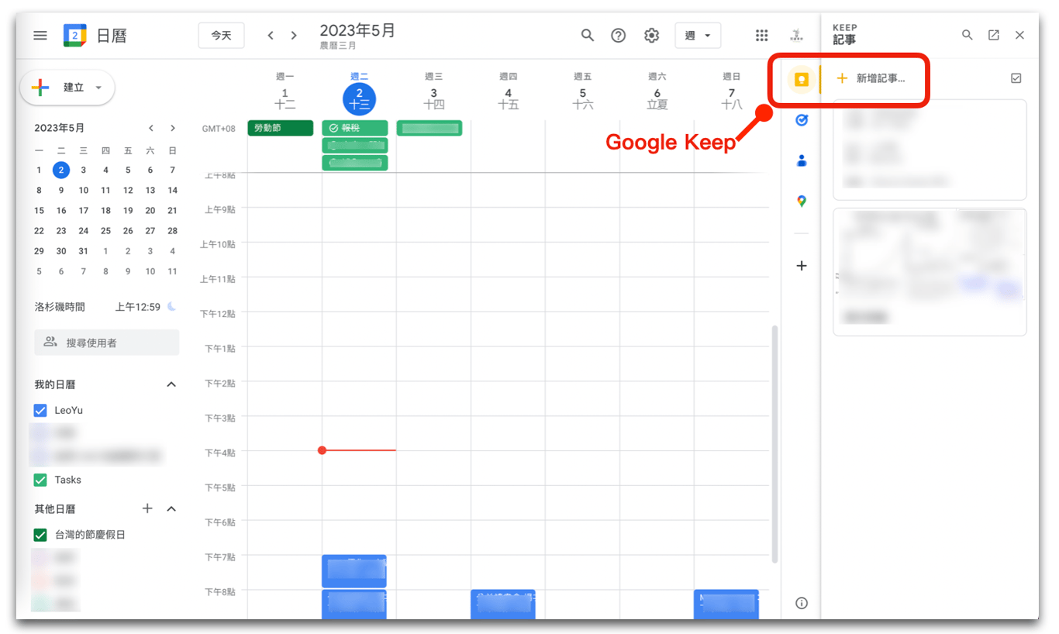Screen dimensions: 1059x634
Task: Get add-ons plus icon in side panel
Action: point(802,266)
